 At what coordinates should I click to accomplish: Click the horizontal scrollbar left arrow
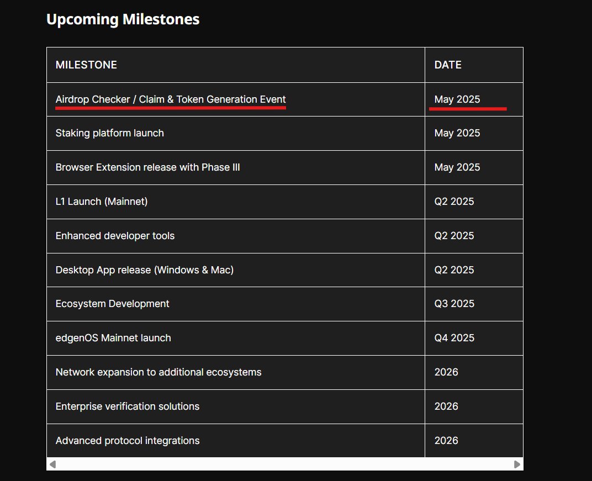pyautogui.click(x=53, y=464)
